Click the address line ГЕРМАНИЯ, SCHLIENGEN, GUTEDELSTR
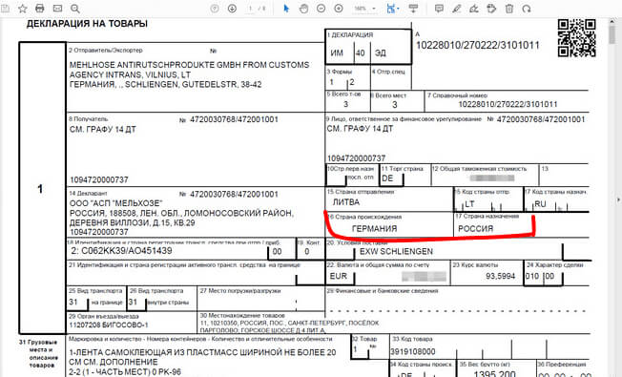Screen dimensions: 622x377 [165, 85]
